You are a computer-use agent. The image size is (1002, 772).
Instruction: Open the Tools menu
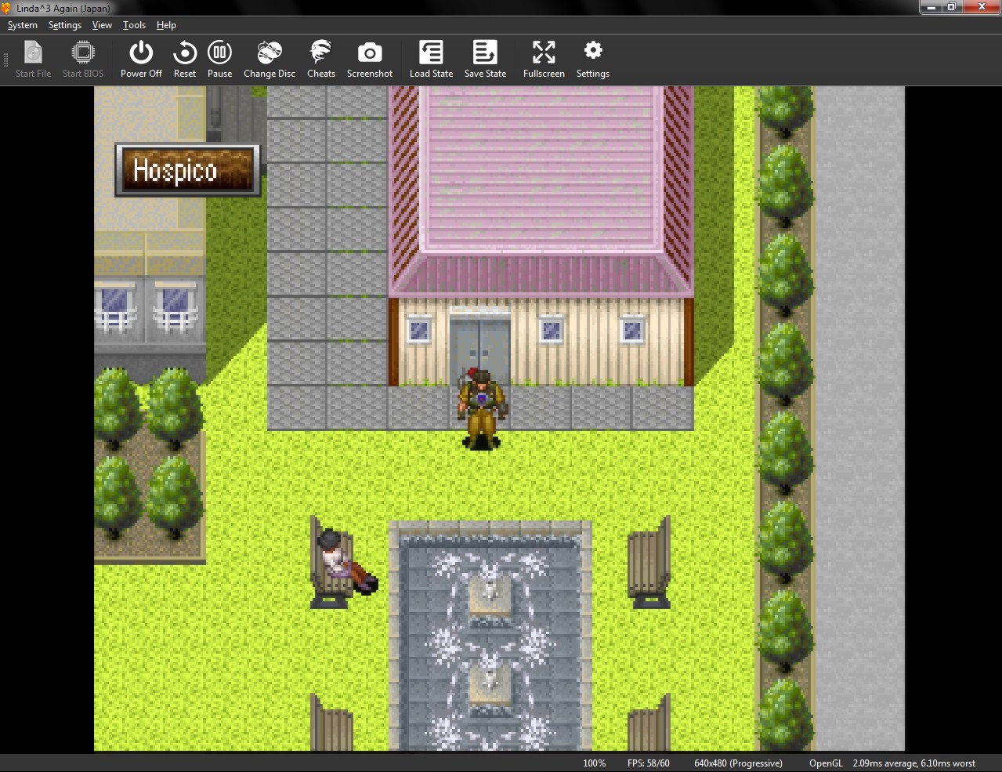134,25
